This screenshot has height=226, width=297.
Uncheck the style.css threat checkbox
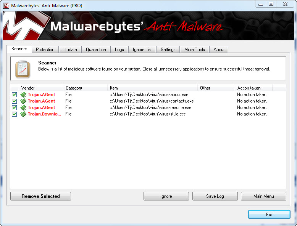(14, 114)
